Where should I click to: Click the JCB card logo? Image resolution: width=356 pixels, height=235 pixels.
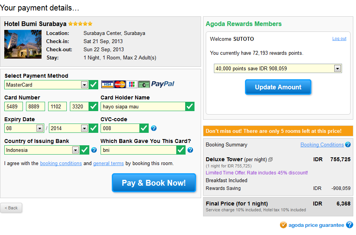coord(132,84)
